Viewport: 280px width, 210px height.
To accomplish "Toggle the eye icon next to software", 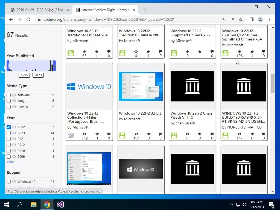I will point(14,95).
